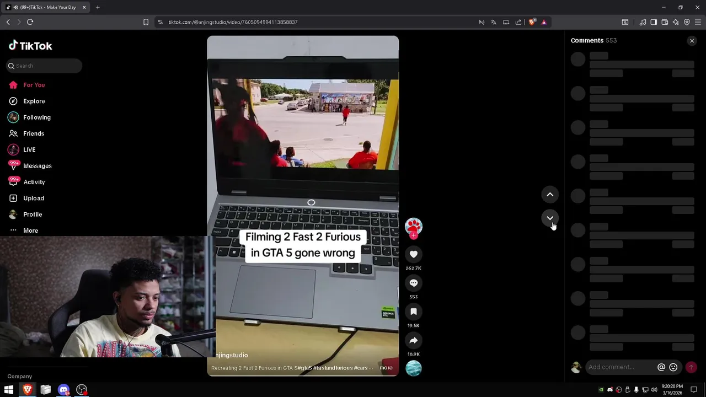This screenshot has width=706, height=397.
Task: Open comments via the speech bubble icon
Action: (x=414, y=283)
